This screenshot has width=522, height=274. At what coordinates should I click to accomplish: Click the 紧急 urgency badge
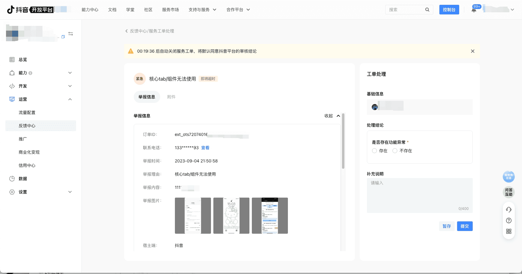[139, 79]
